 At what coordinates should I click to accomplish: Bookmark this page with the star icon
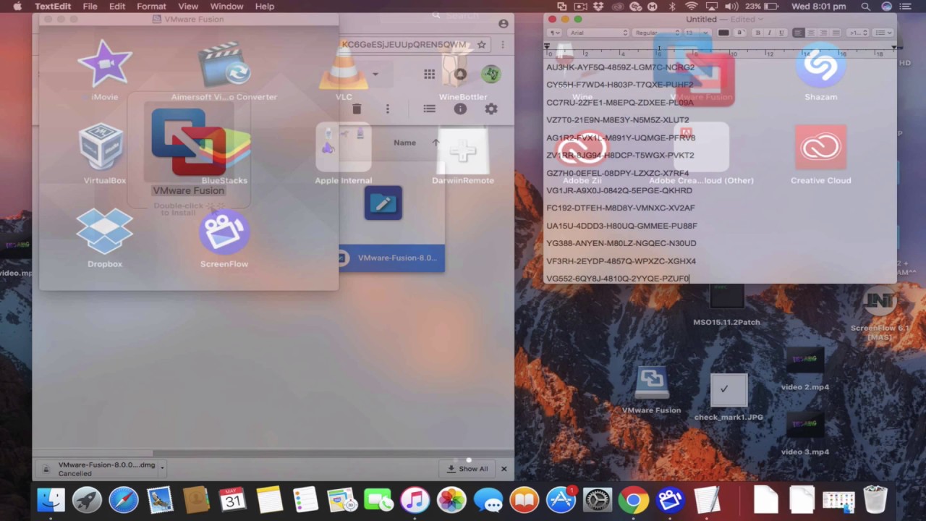pos(481,44)
